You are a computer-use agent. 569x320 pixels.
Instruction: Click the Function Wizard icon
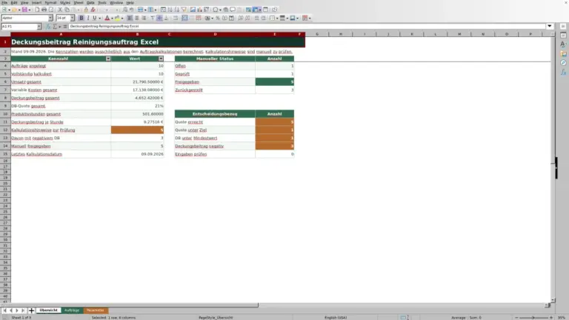48,27
